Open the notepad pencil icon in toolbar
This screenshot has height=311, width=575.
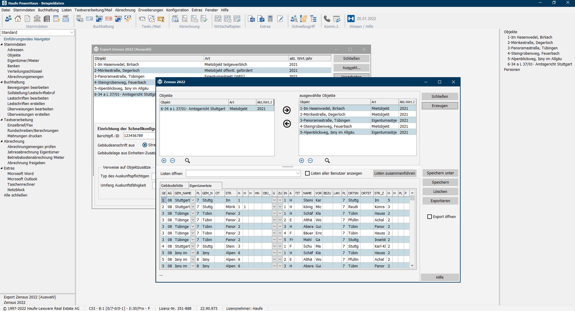(x=280, y=19)
